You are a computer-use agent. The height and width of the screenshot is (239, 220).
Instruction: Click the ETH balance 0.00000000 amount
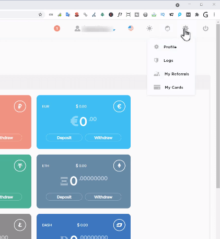coord(84,181)
